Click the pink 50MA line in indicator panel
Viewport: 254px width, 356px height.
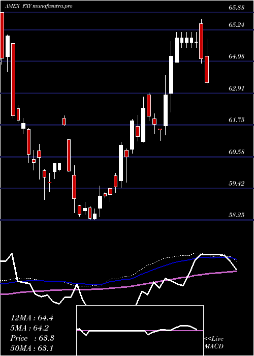118,287
